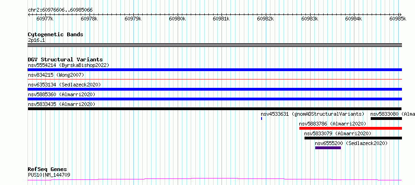Click the nsv5554214 (ByrskaBishop2022) label
Viewport: 415px width, 185px height.
pos(68,65)
